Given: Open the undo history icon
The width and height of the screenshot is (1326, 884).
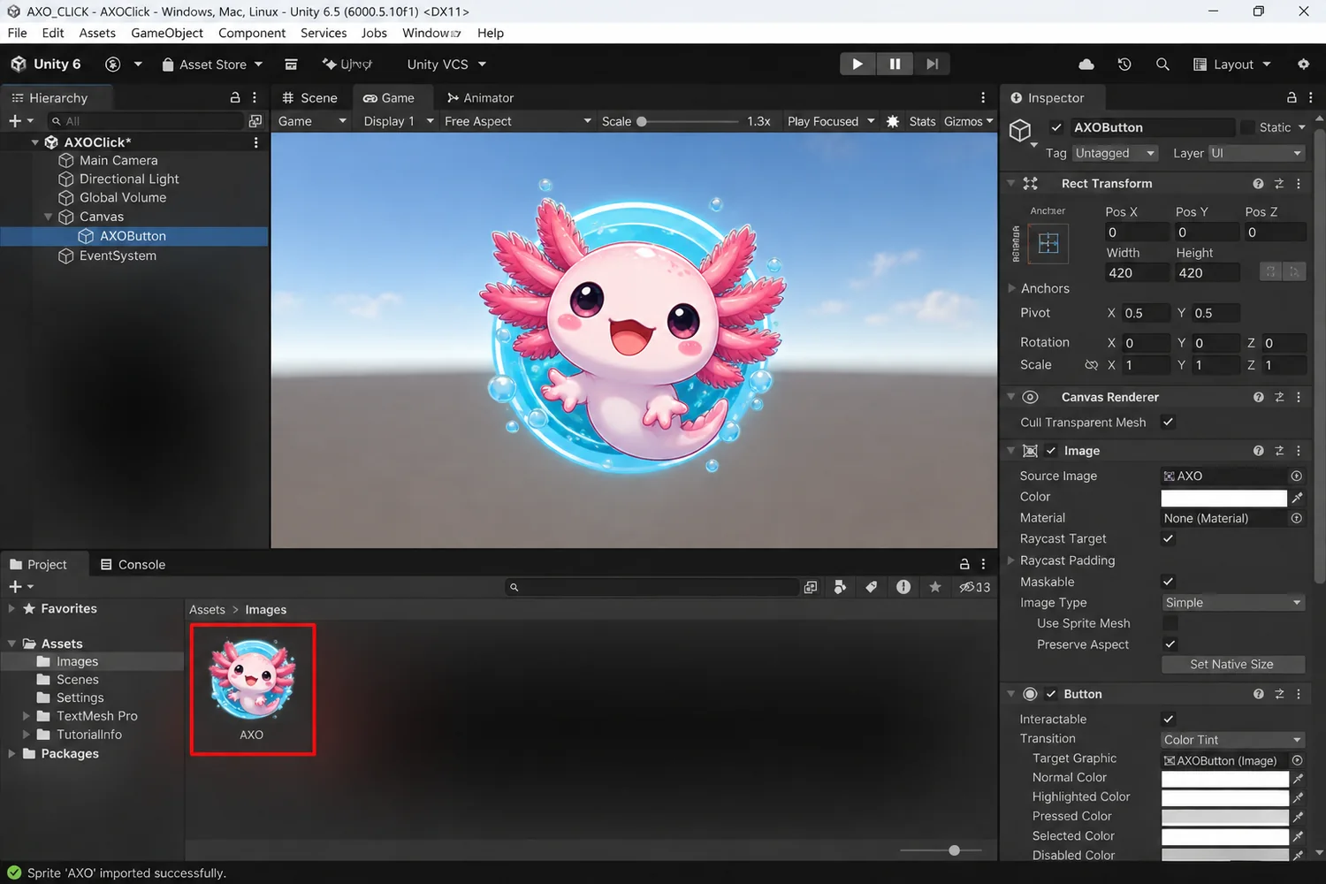Looking at the screenshot, I should [x=1124, y=65].
